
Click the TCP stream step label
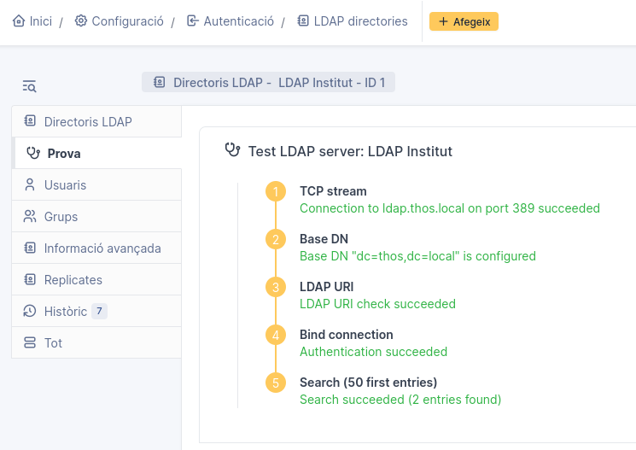click(x=333, y=191)
